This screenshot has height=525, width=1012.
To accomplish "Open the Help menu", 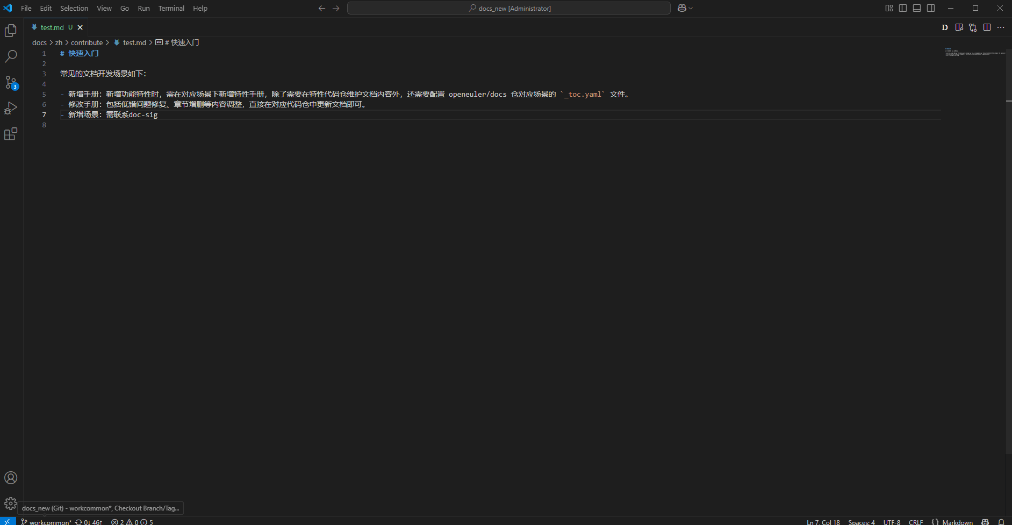I will coord(200,8).
